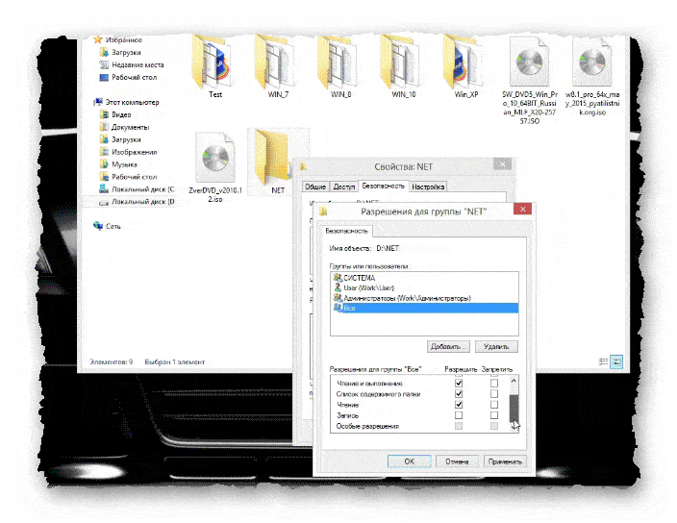Click scroll up arrow in permissions list
This screenshot has height=523, width=677.
click(x=514, y=381)
